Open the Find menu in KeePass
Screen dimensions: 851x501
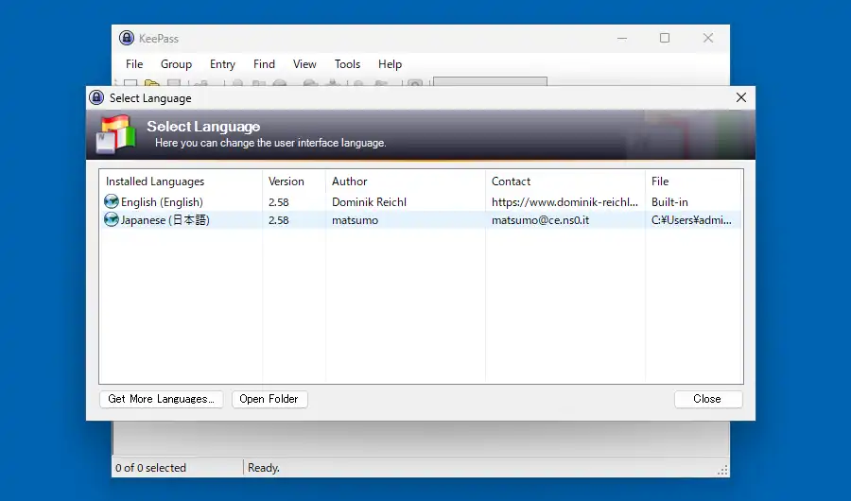(264, 64)
